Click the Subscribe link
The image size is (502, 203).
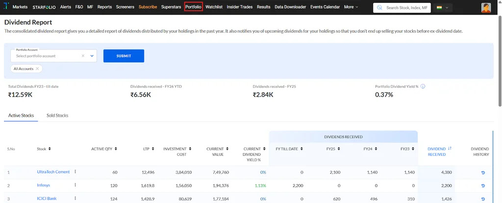pyautogui.click(x=148, y=7)
